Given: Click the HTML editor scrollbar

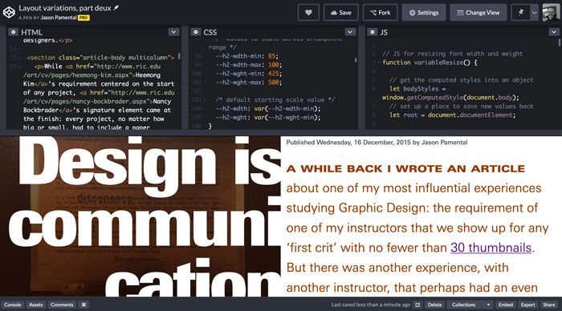Looking at the screenshot, I should click(179, 57).
